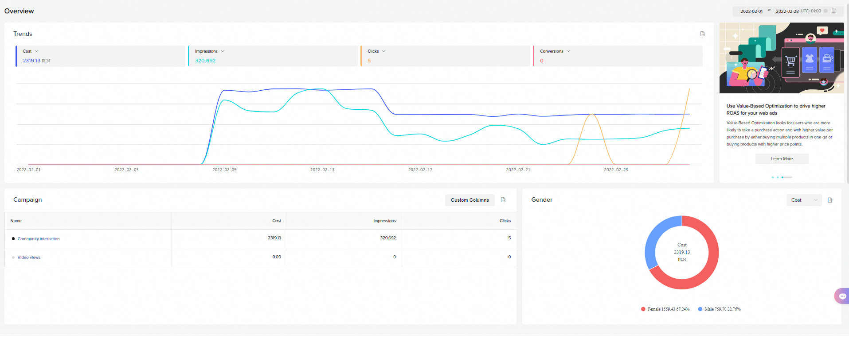The height and width of the screenshot is (338, 849).
Task: Open the chat support bubble
Action: coord(842,296)
